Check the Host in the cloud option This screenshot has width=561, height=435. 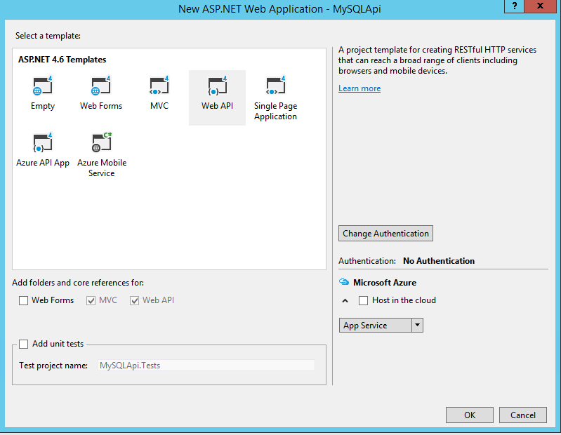(x=363, y=300)
